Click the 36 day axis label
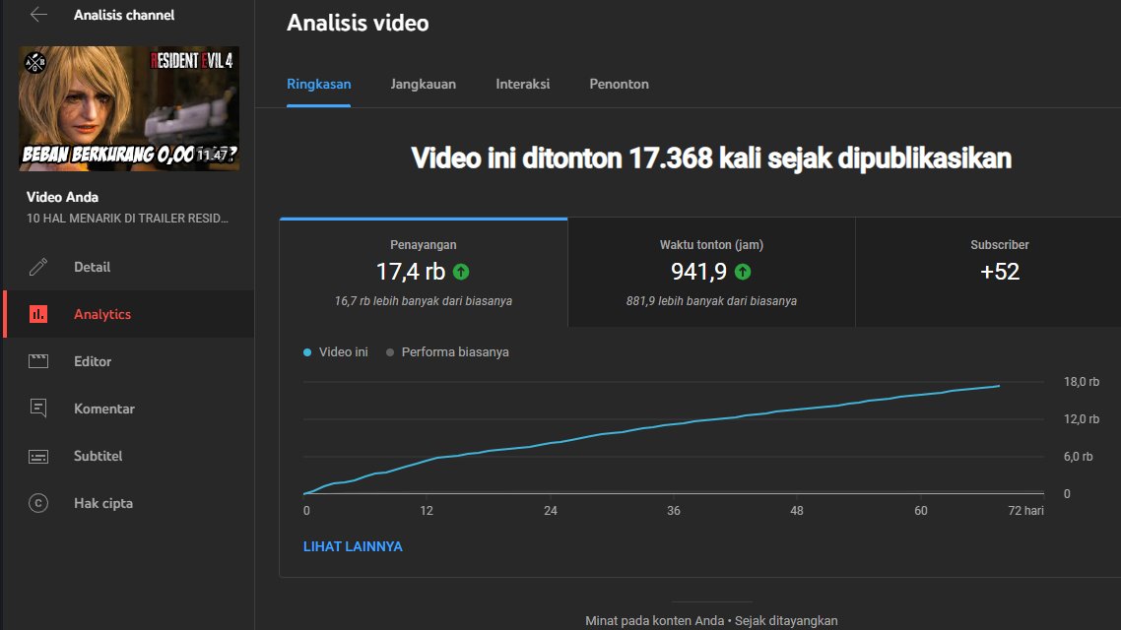The image size is (1121, 630). 674,511
